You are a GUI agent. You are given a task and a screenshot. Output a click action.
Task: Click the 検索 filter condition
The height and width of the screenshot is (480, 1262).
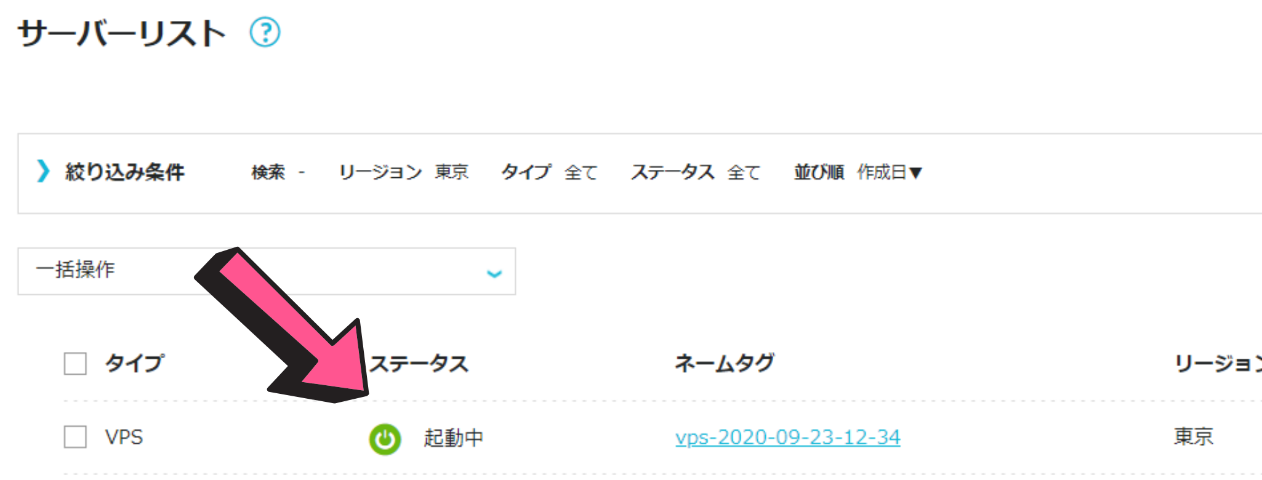278,172
